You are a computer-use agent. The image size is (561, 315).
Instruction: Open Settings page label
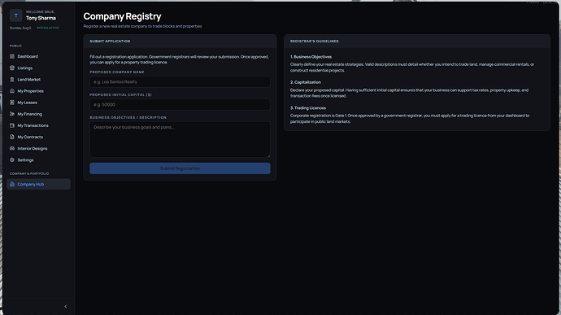[25, 160]
